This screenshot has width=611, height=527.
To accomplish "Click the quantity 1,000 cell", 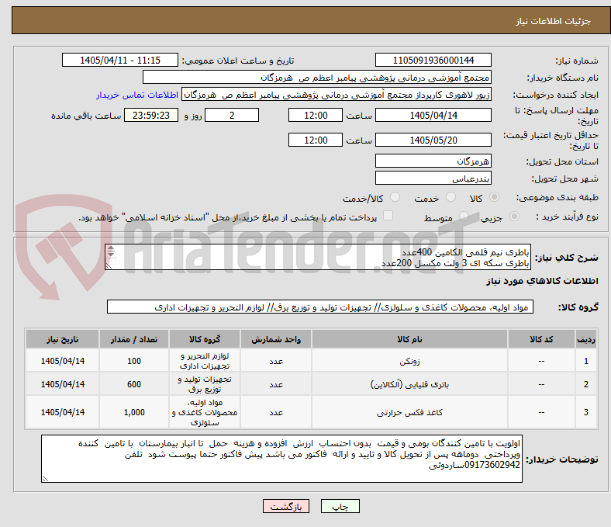I will [134, 412].
